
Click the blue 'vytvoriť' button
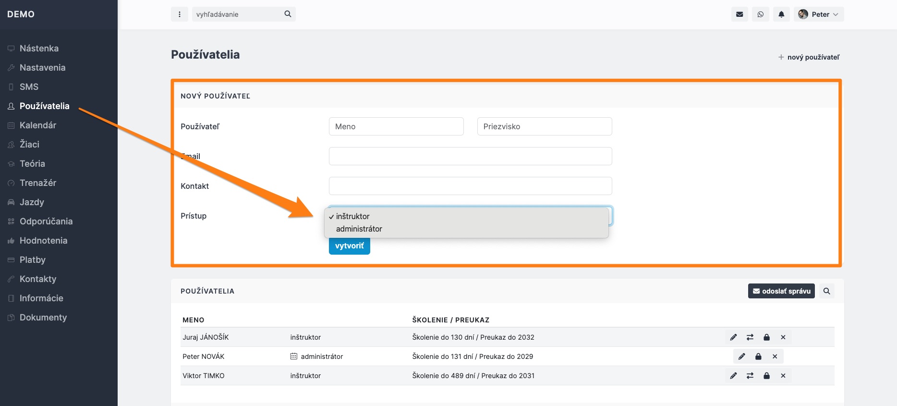pos(349,246)
